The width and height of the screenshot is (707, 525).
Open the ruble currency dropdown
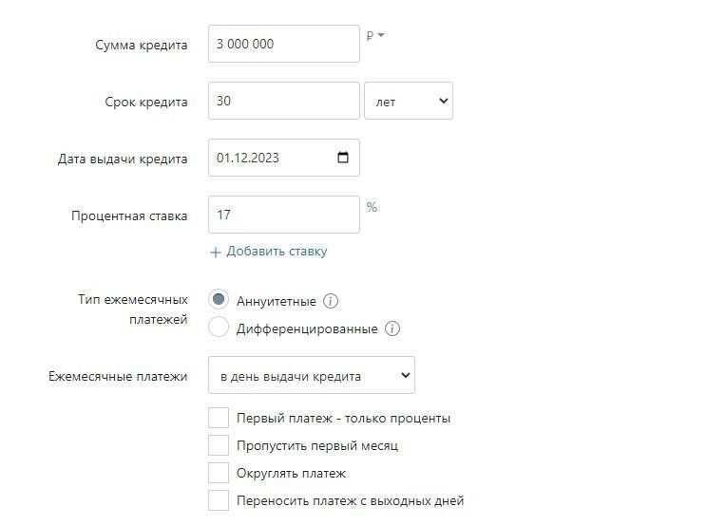tap(374, 35)
